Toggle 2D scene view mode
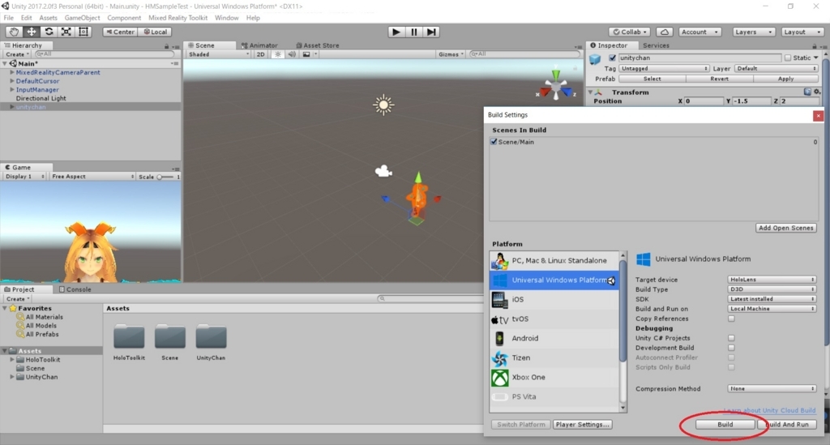830x445 pixels. (260, 54)
